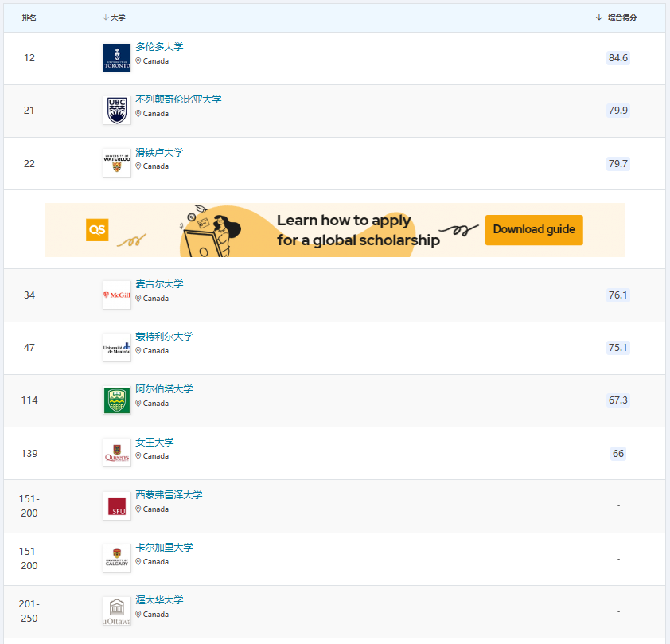Viewport: 670px width, 644px height.
Task: Click the uOttawa logo
Action: coord(117,611)
